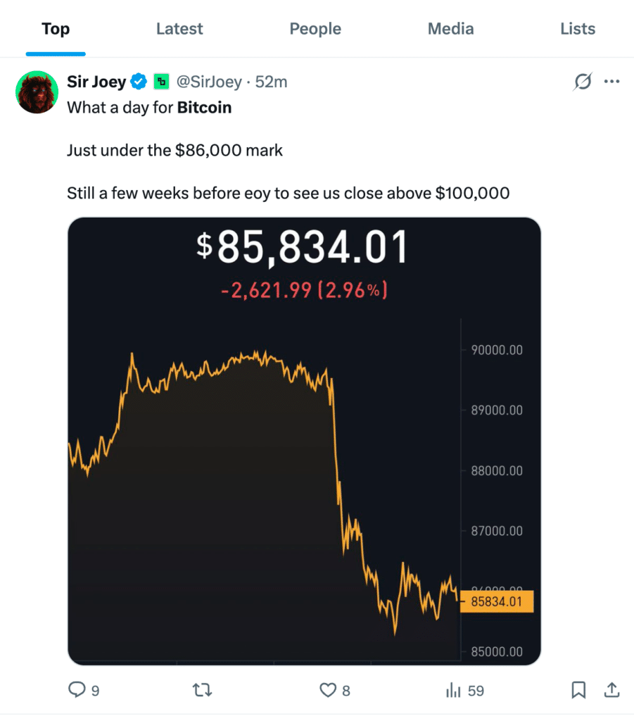Switch to the Latest tab
The width and height of the screenshot is (634, 721).
(179, 29)
